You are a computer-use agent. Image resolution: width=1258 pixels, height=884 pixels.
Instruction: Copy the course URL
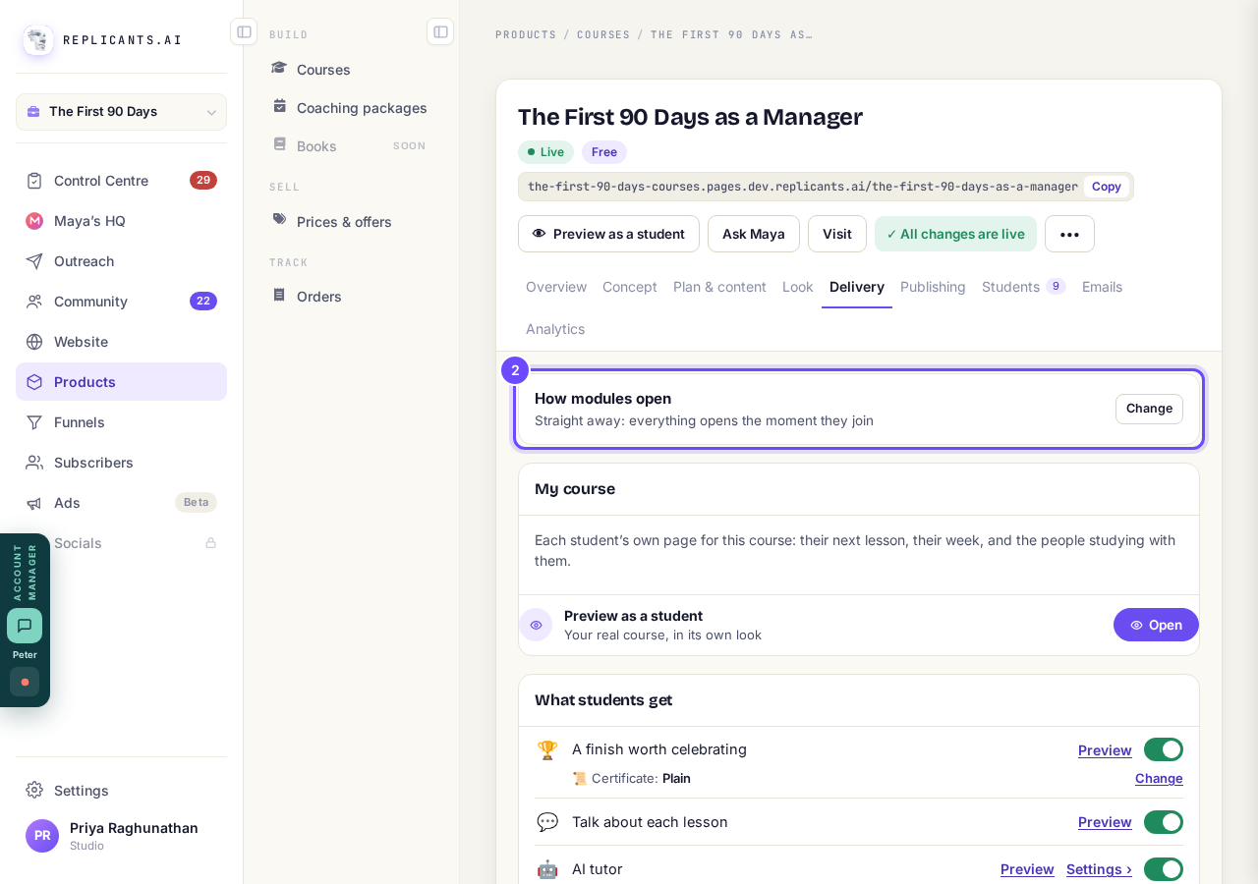1106,187
